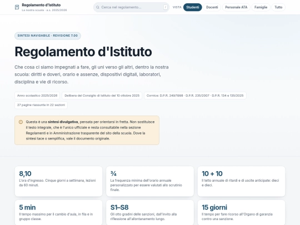
Task: Select the Studenti view
Action: tap(192, 7)
